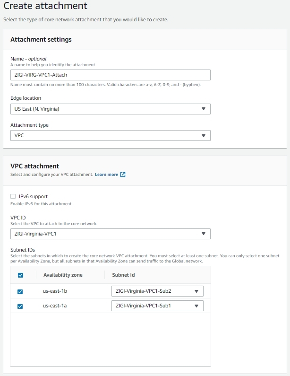Click the external link icon beside Learn more
Image resolution: width=290 pixels, height=376 pixels.
coord(123,175)
